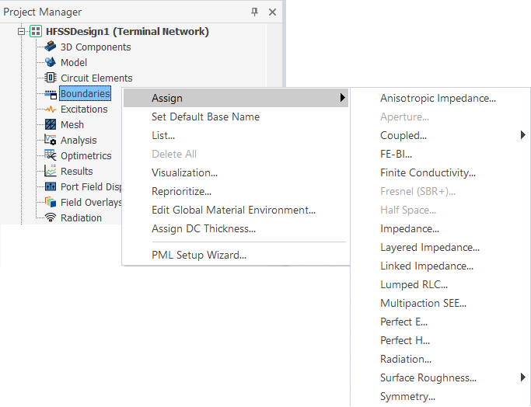Click the Optimetrics icon
The height and width of the screenshot is (407, 531).
coord(51,155)
